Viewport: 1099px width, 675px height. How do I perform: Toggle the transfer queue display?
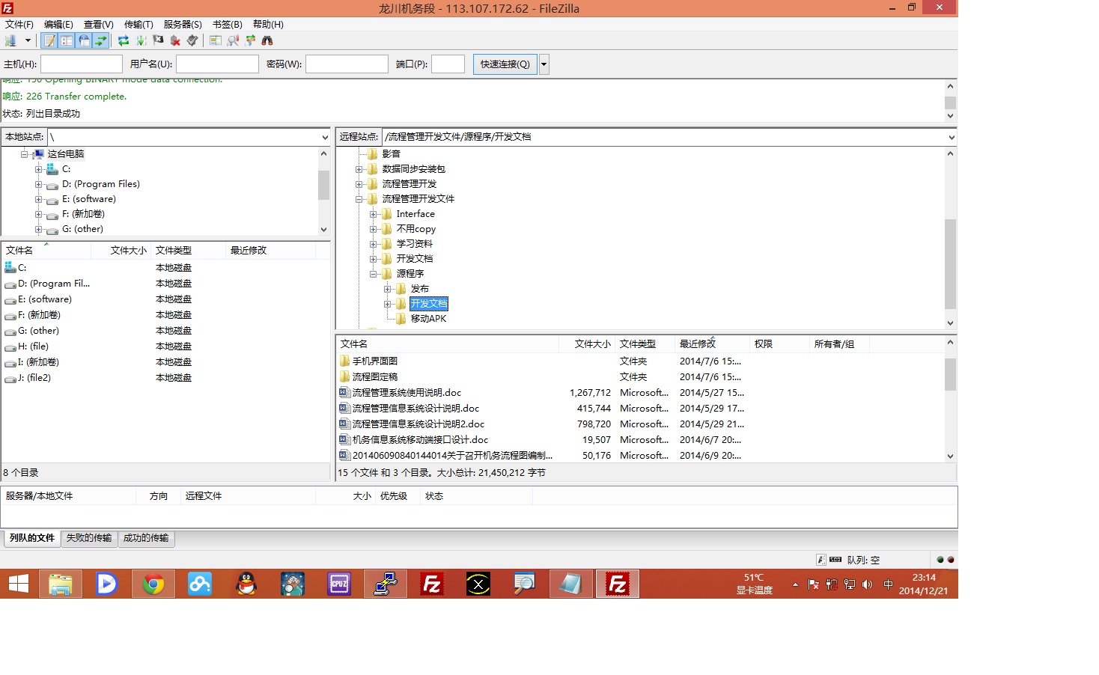(x=101, y=40)
